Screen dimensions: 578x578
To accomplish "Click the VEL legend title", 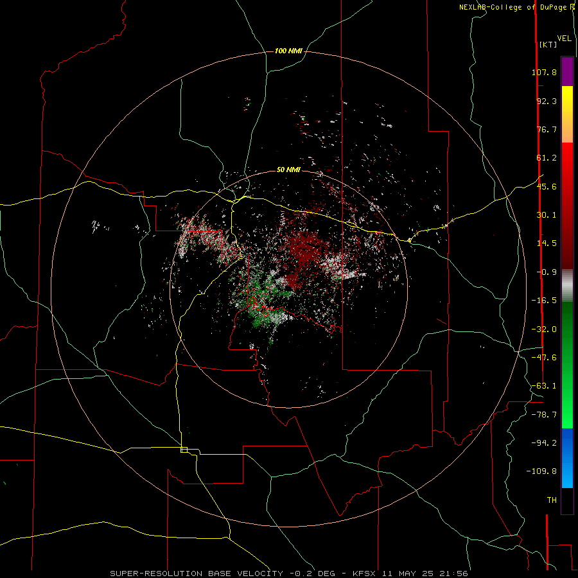I will tap(564, 39).
